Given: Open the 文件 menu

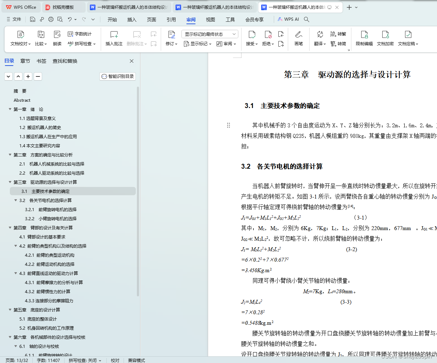Looking at the screenshot, I should point(14,19).
